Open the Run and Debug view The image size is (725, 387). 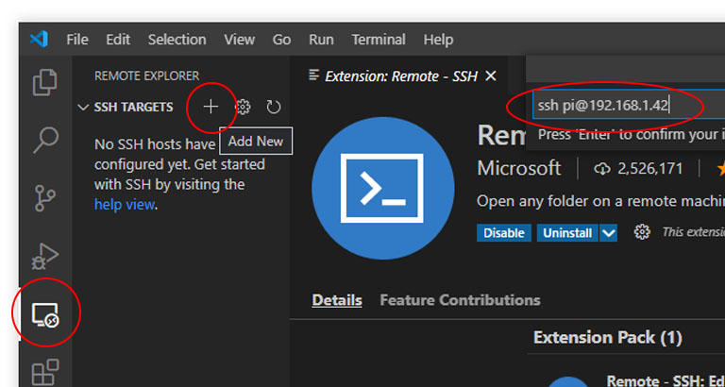click(x=45, y=256)
